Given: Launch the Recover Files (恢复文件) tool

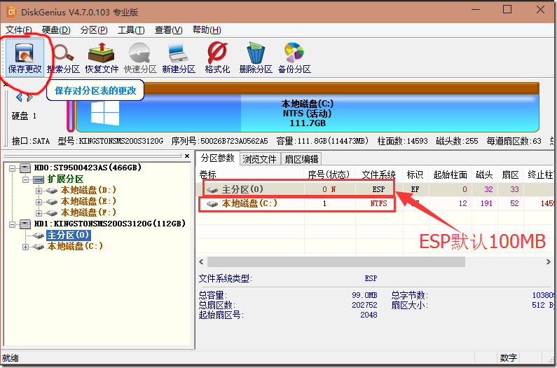Looking at the screenshot, I should (102, 57).
